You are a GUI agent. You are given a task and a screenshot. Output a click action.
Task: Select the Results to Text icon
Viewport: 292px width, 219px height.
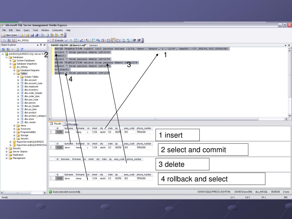click(108, 40)
